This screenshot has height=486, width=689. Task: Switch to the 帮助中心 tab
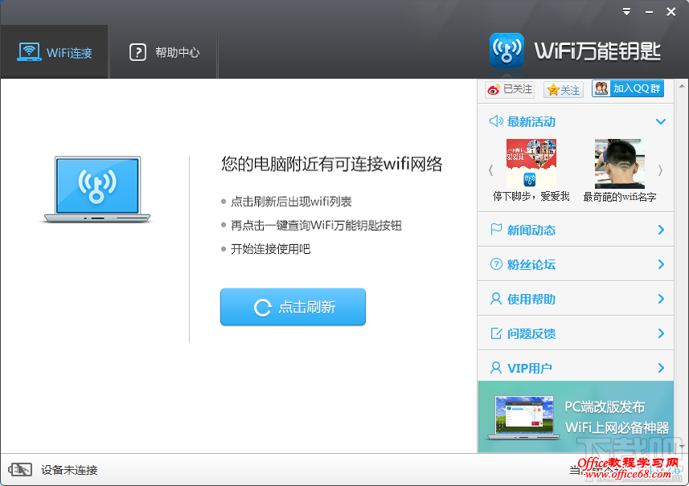163,51
